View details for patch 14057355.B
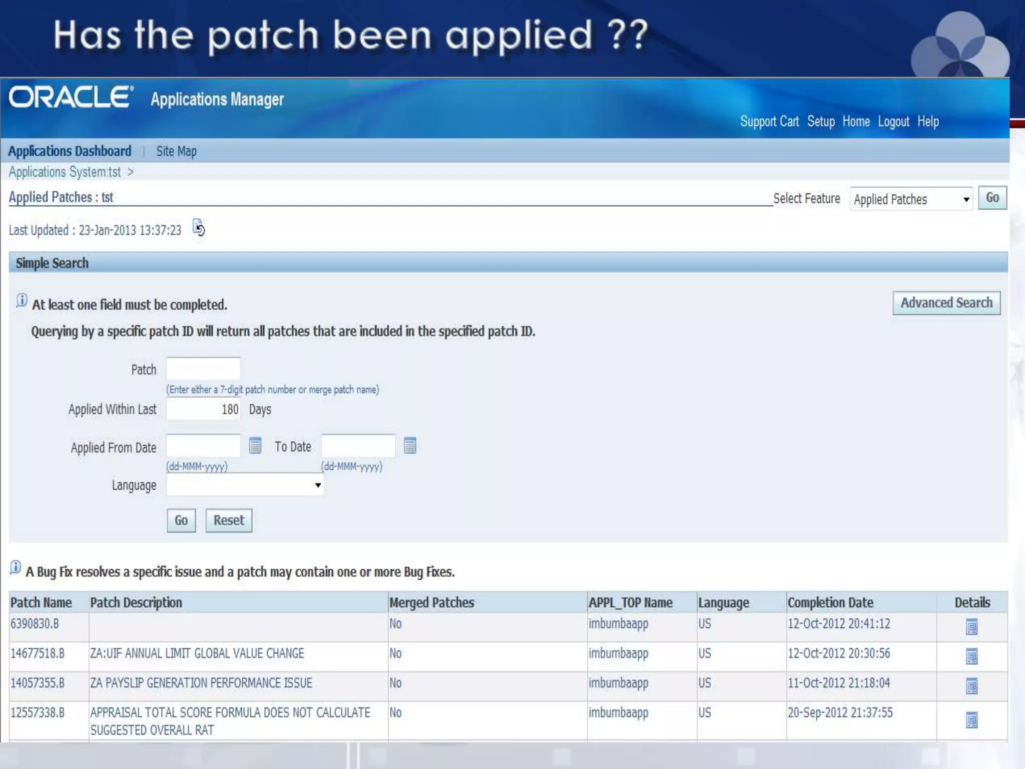This screenshot has height=769, width=1025. pos(971,685)
